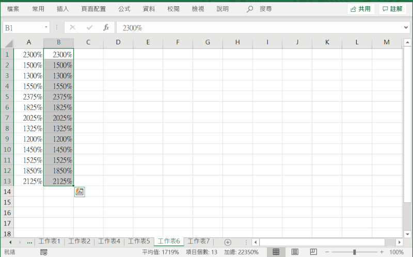Click the 註解 comments button
Viewport: 413px width, 257px height.
[392, 9]
